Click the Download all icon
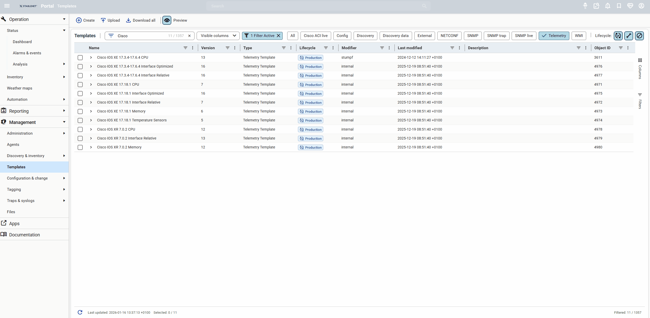This screenshot has height=318, width=650. (x=128, y=20)
